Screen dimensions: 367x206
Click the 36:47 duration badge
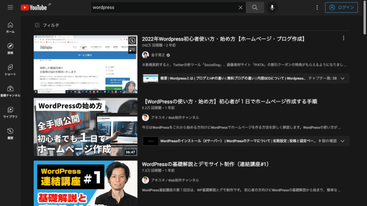[130, 152]
